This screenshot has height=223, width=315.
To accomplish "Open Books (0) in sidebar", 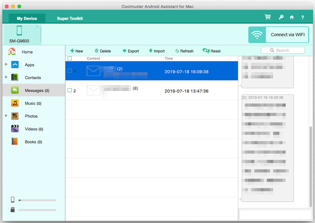I will click(34, 142).
